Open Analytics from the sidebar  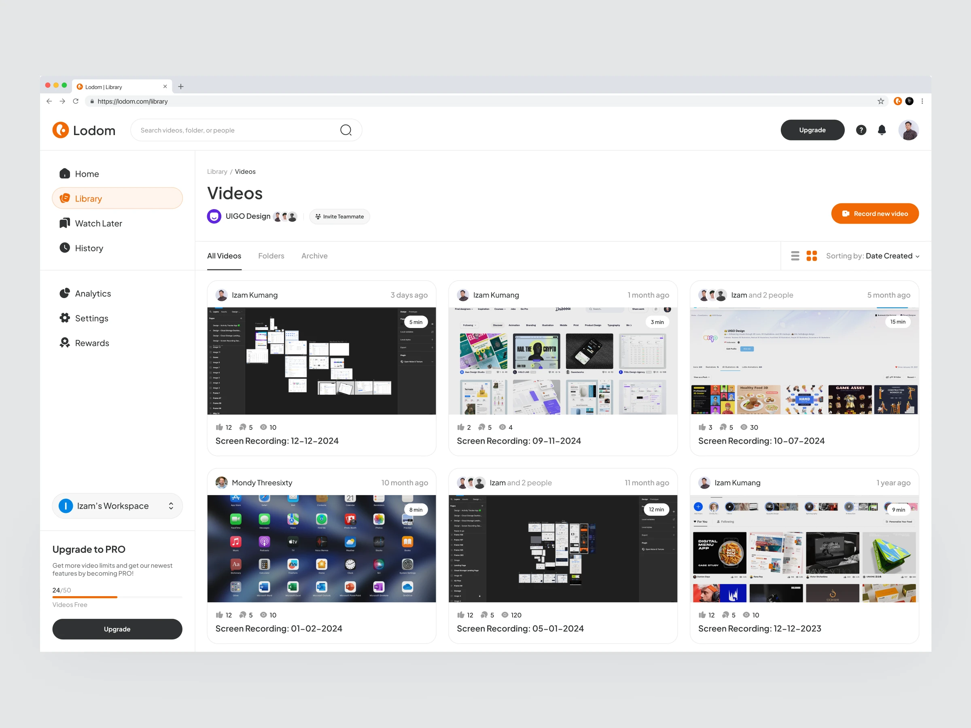[x=93, y=294]
